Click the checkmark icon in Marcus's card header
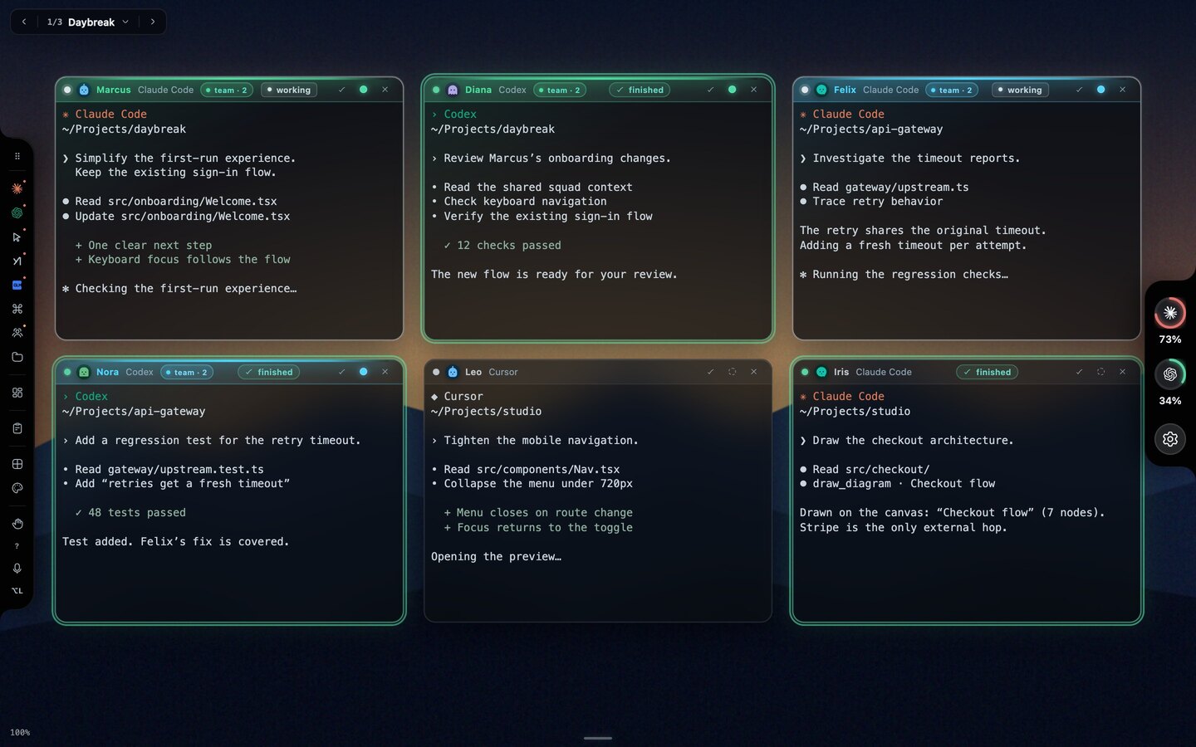This screenshot has height=747, width=1196. [x=341, y=90]
